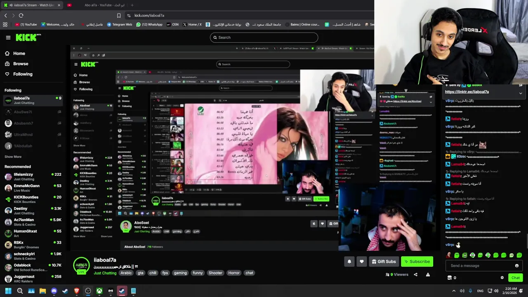Open Following in the Kick sidebar
The height and width of the screenshot is (297, 528).
(x=19, y=74)
